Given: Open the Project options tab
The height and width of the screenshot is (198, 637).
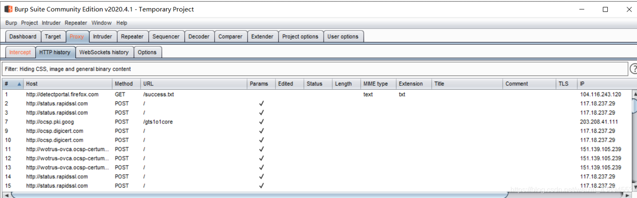Looking at the screenshot, I should [x=300, y=37].
